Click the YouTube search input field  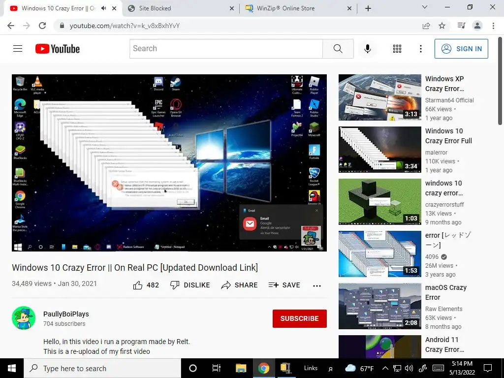(x=226, y=49)
